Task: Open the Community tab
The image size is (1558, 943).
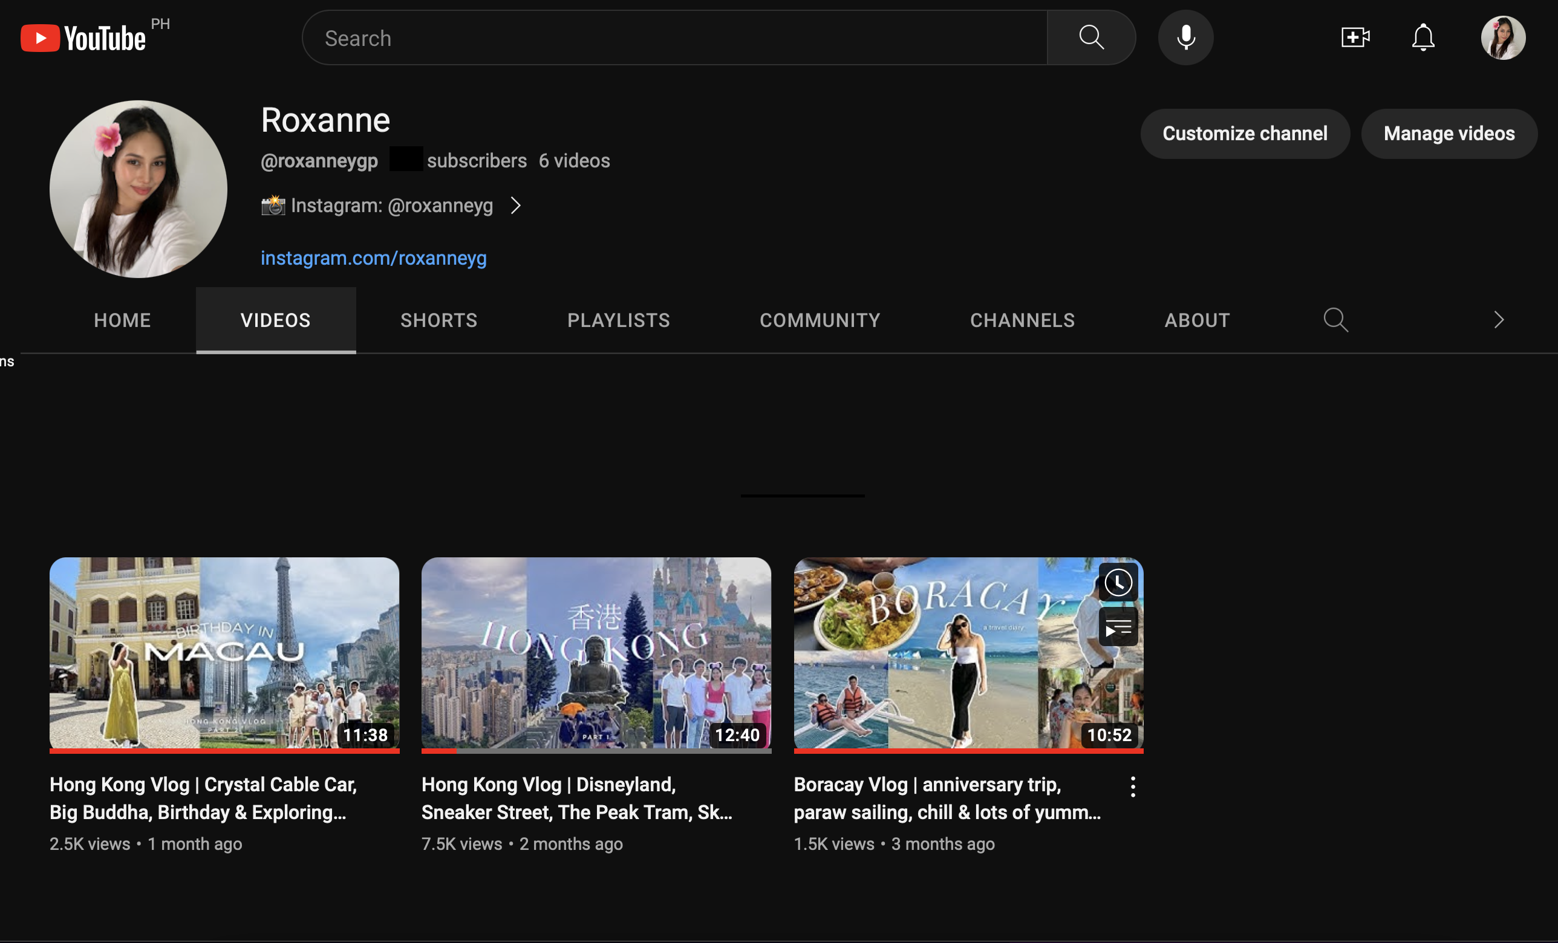Action: point(820,320)
